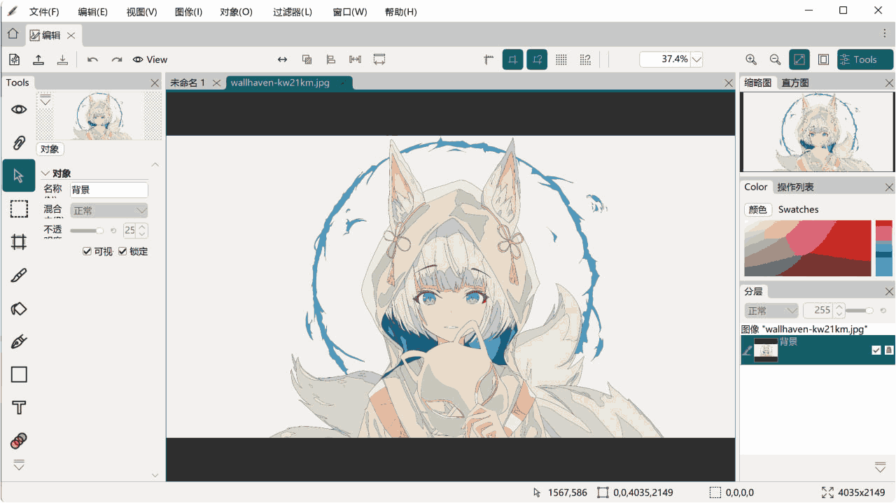The height and width of the screenshot is (503, 896).
Task: Click the distribute spacing toolbar icon
Action: click(x=355, y=59)
